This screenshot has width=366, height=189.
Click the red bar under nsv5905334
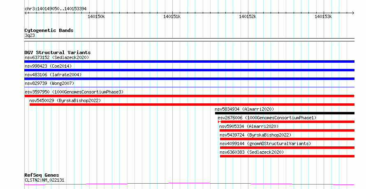click(287, 130)
